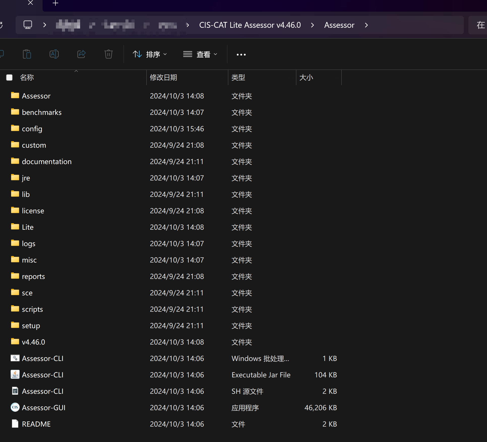
Task: Click the config date 2024/10/3 15:46
Action: click(177, 129)
